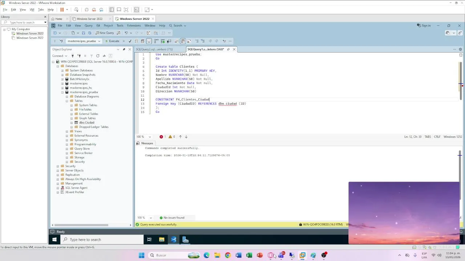Open Microsoft Word from host taskbar

238,255
